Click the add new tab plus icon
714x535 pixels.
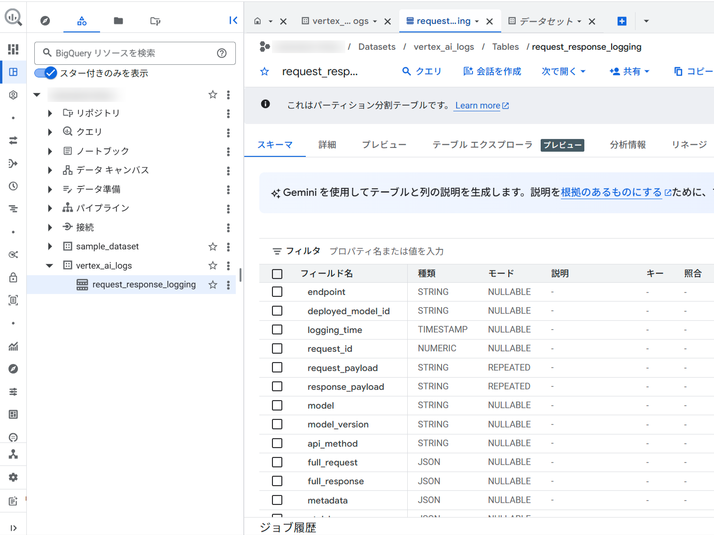(x=621, y=21)
